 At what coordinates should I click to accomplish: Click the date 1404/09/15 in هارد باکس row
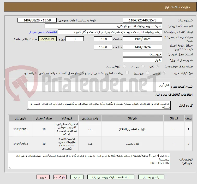(21, 144)
